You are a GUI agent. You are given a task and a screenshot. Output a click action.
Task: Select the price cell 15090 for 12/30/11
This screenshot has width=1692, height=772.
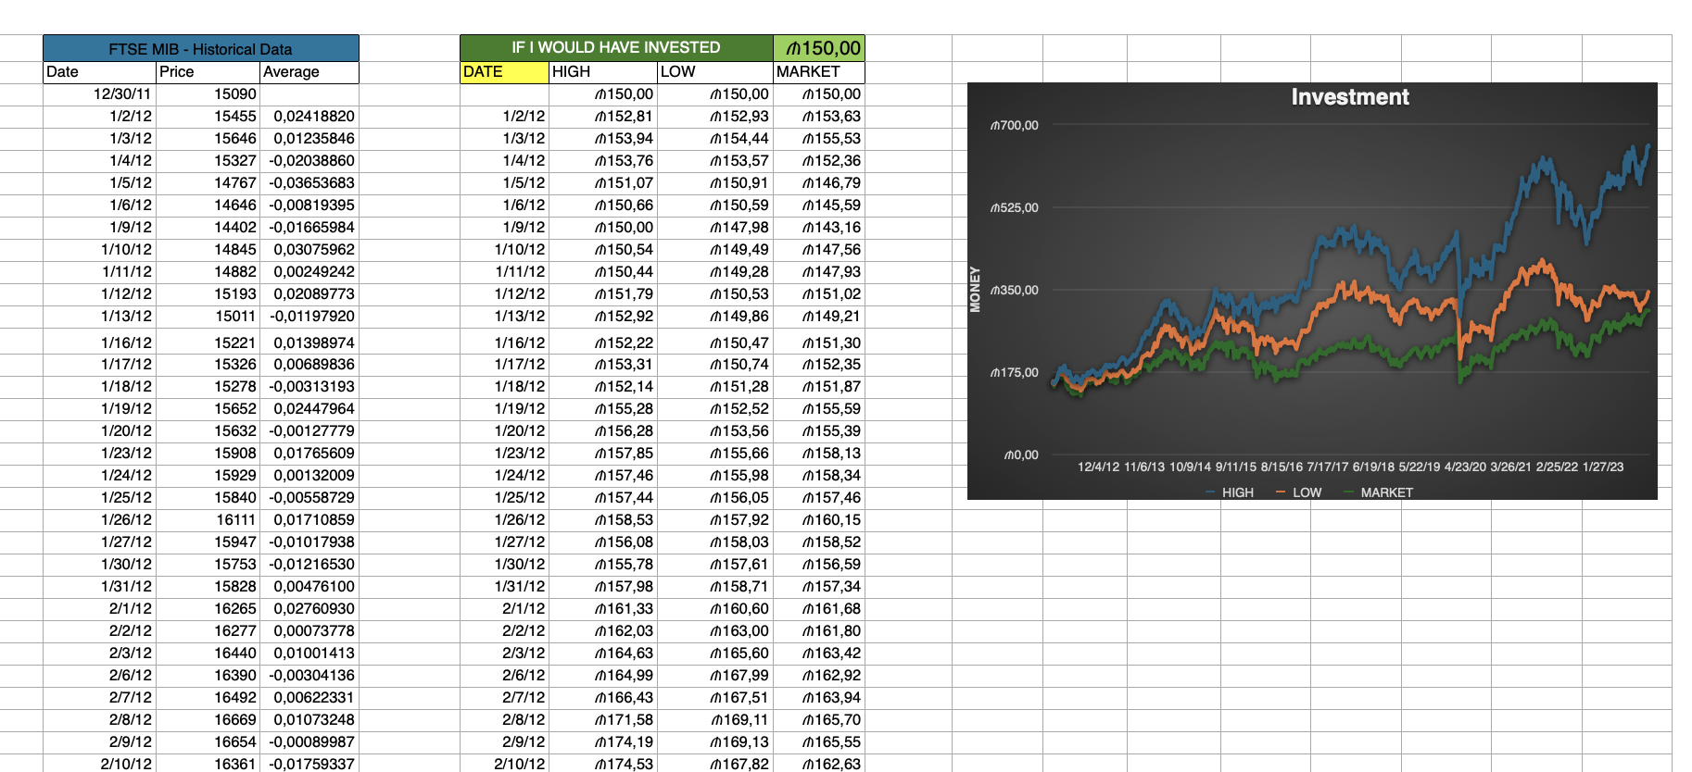[234, 94]
